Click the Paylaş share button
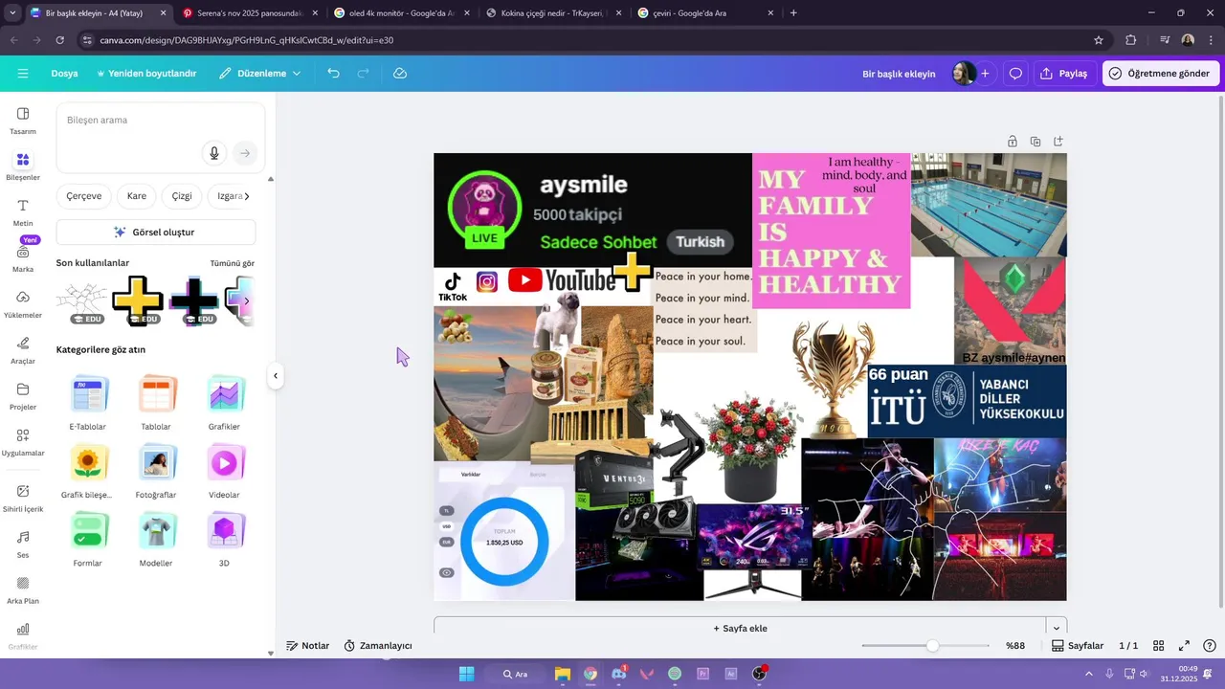The image size is (1225, 689). pos(1064,74)
